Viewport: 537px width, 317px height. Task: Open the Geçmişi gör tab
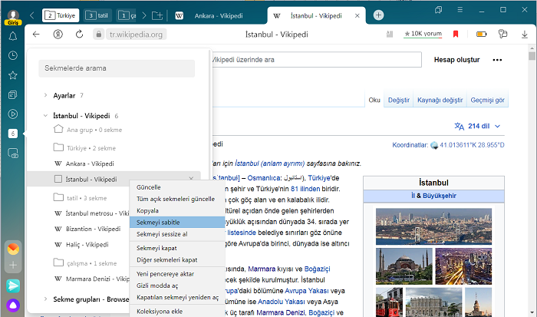pyautogui.click(x=487, y=100)
